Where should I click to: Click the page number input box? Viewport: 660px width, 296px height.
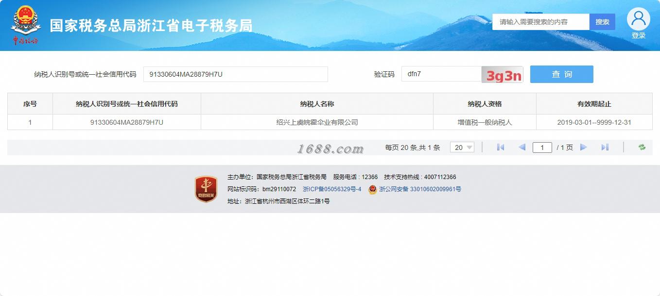tap(542, 148)
